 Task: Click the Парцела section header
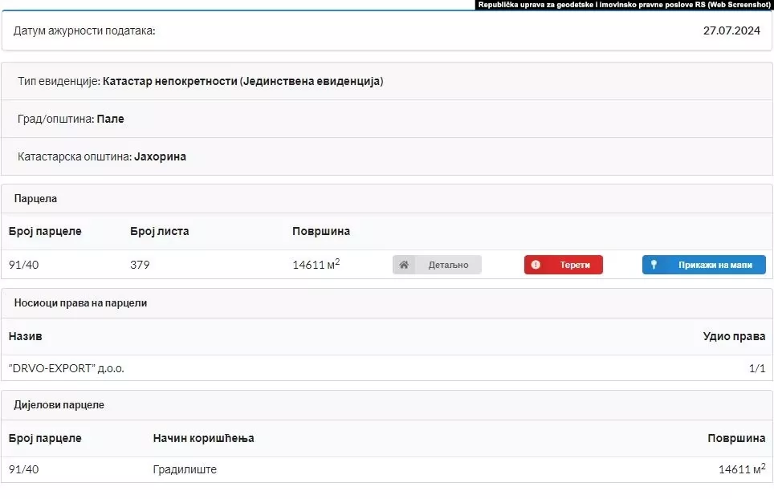pos(35,198)
